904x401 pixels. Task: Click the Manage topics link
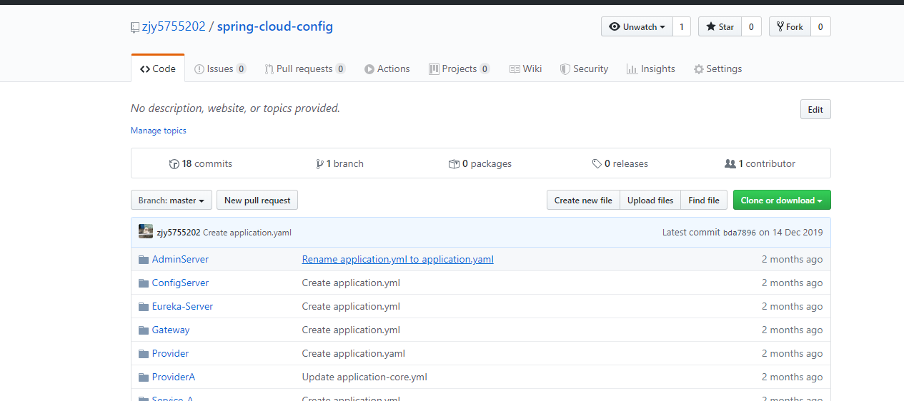(159, 131)
